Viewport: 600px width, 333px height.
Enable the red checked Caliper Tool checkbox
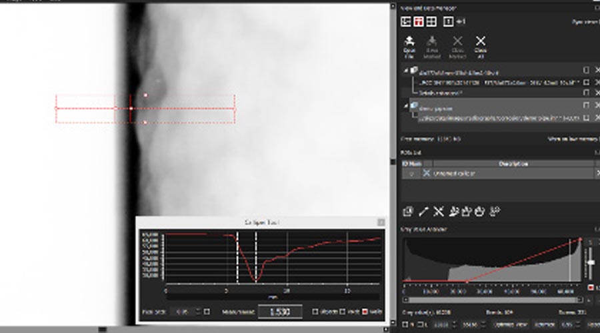click(x=365, y=312)
